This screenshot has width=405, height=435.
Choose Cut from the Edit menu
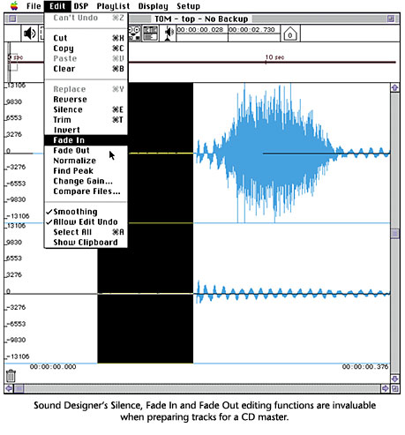pyautogui.click(x=86, y=38)
